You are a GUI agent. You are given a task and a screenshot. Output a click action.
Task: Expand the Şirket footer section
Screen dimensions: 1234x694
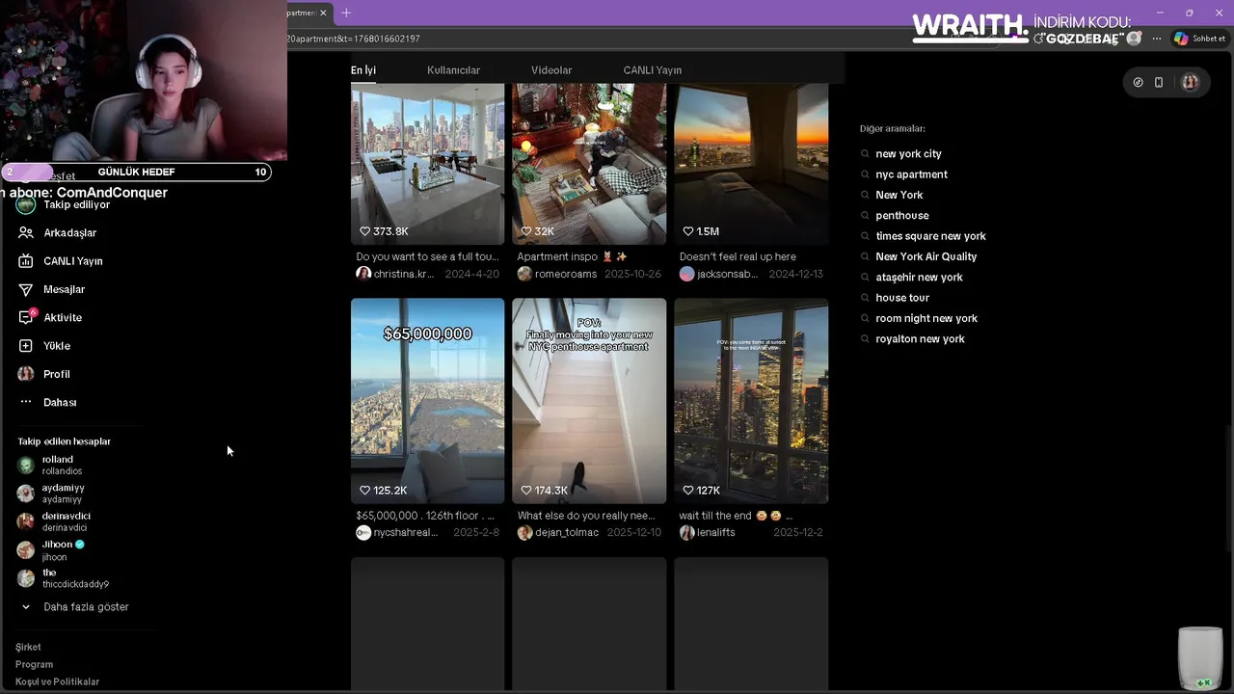[28, 648]
